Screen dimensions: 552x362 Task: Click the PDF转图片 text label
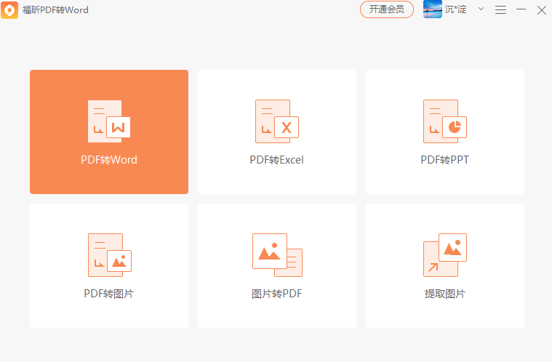(x=108, y=294)
